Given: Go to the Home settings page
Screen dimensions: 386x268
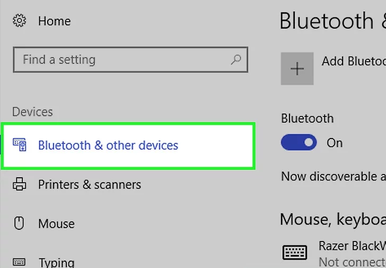Looking at the screenshot, I should (54, 21).
